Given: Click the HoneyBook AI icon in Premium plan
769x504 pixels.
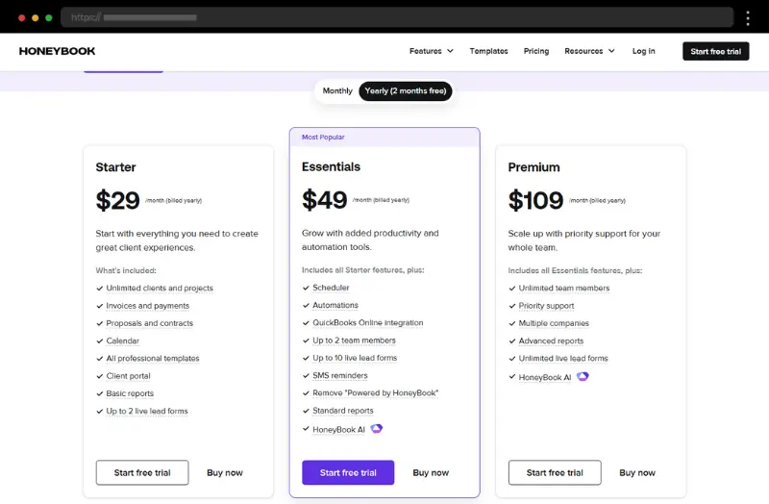Looking at the screenshot, I should (583, 376).
